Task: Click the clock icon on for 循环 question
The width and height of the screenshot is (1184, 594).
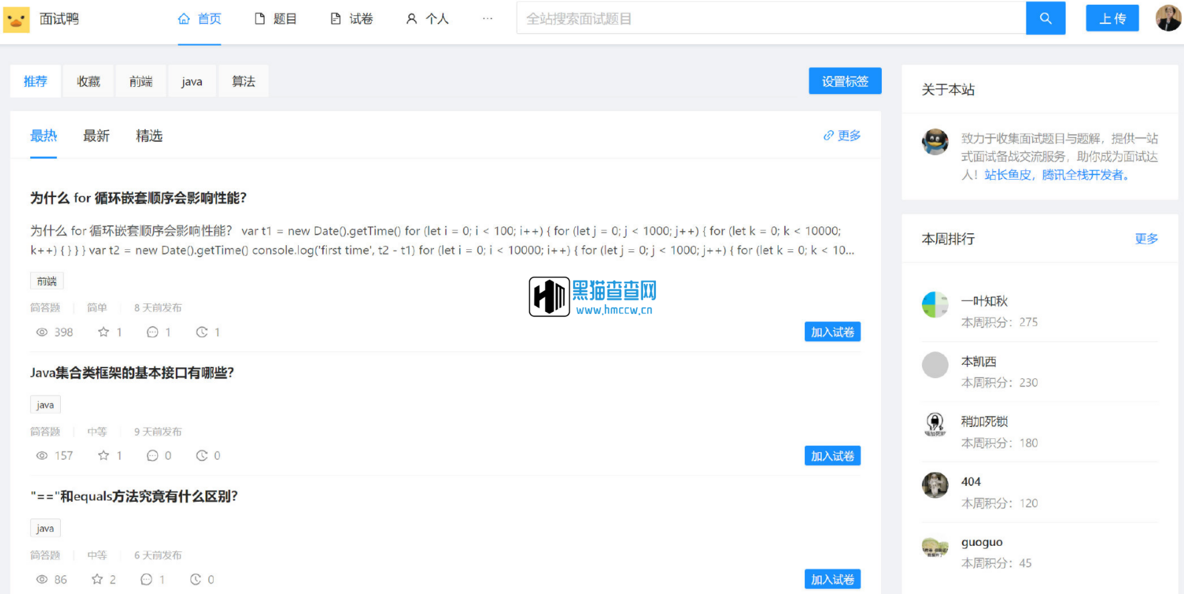Action: click(x=202, y=332)
